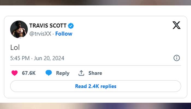Click the blue reply speech bubble icon
This screenshot has height=109, width=191.
49,73
